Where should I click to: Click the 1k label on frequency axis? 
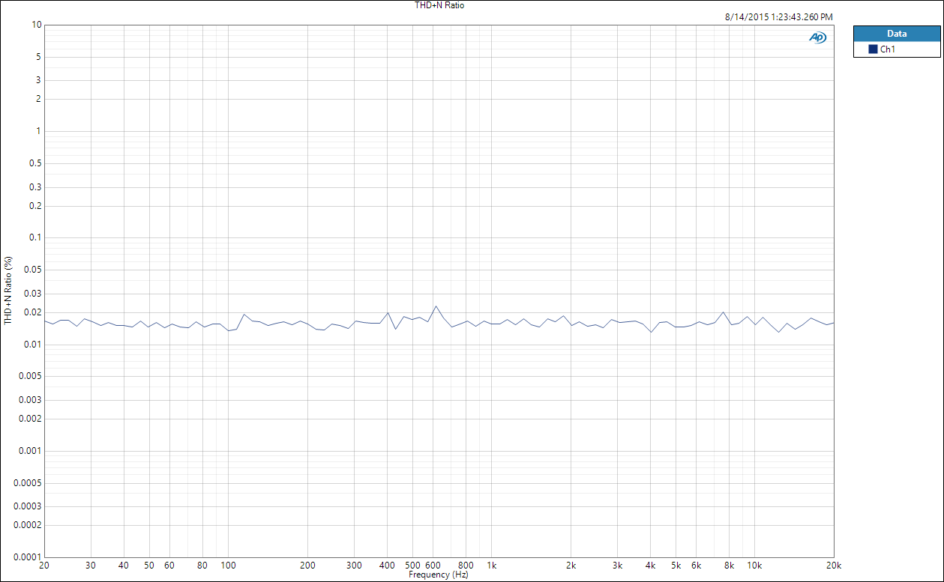tap(491, 566)
